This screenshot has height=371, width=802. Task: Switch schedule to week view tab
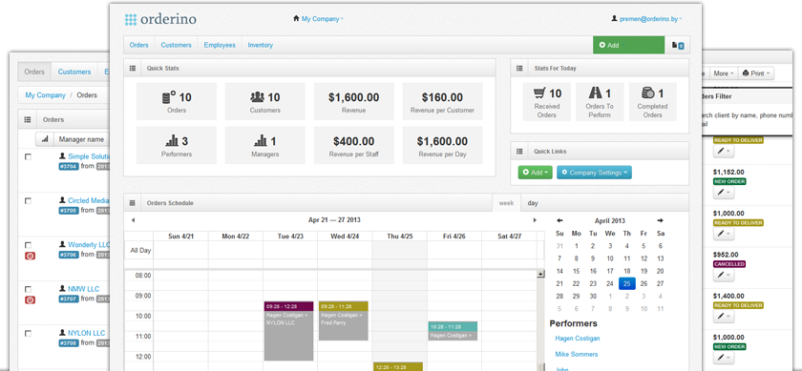[506, 203]
